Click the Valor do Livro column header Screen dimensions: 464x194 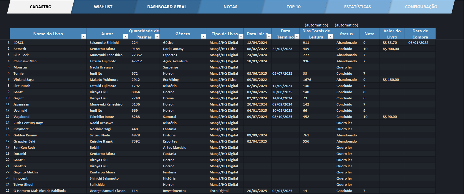[392, 34]
